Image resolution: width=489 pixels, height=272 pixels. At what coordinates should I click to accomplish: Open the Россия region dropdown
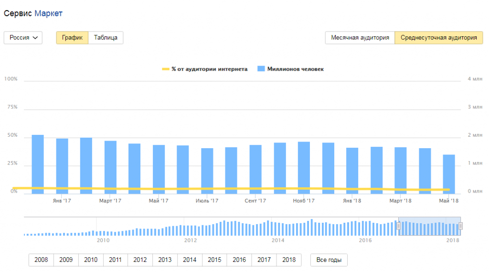tap(23, 38)
